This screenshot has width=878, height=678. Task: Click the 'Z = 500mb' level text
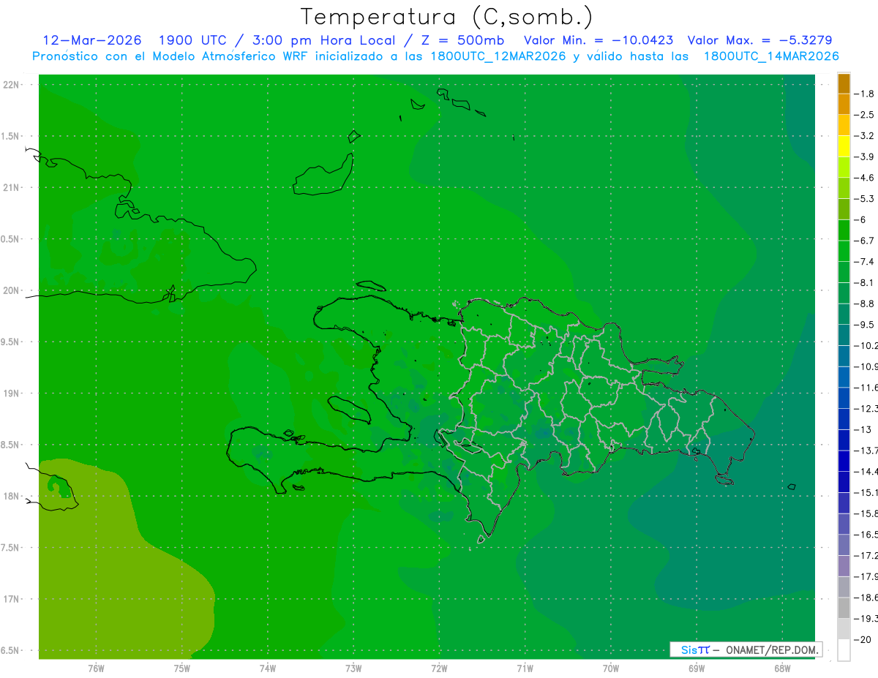pyautogui.click(x=462, y=40)
